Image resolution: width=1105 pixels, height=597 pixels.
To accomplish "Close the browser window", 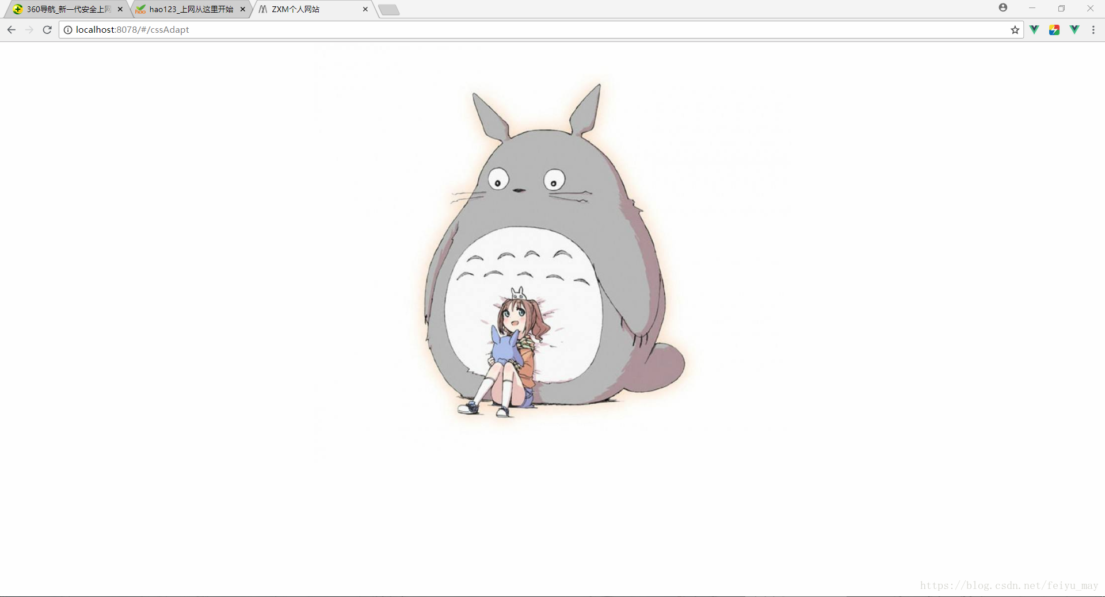I will click(x=1090, y=9).
